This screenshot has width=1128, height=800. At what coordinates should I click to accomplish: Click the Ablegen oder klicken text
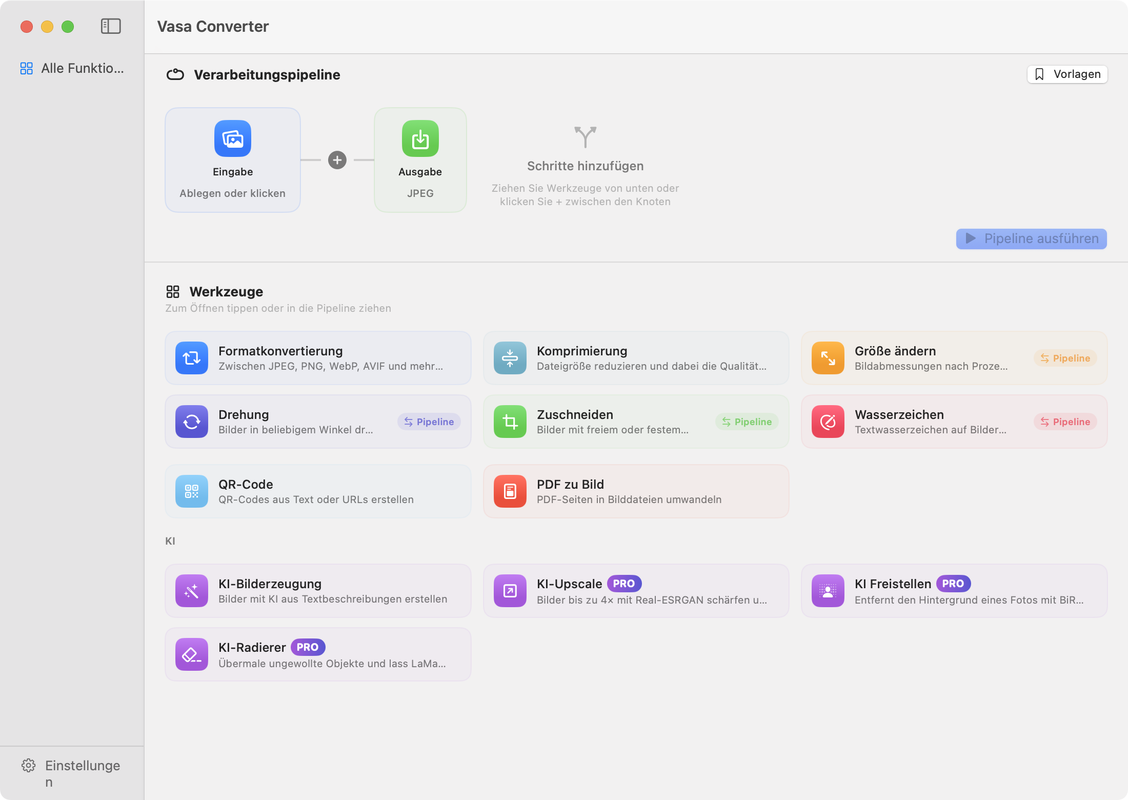233,193
